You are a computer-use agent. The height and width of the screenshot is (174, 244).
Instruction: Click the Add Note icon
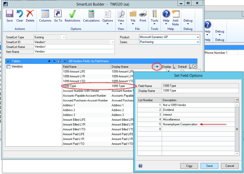[x=175, y=14]
